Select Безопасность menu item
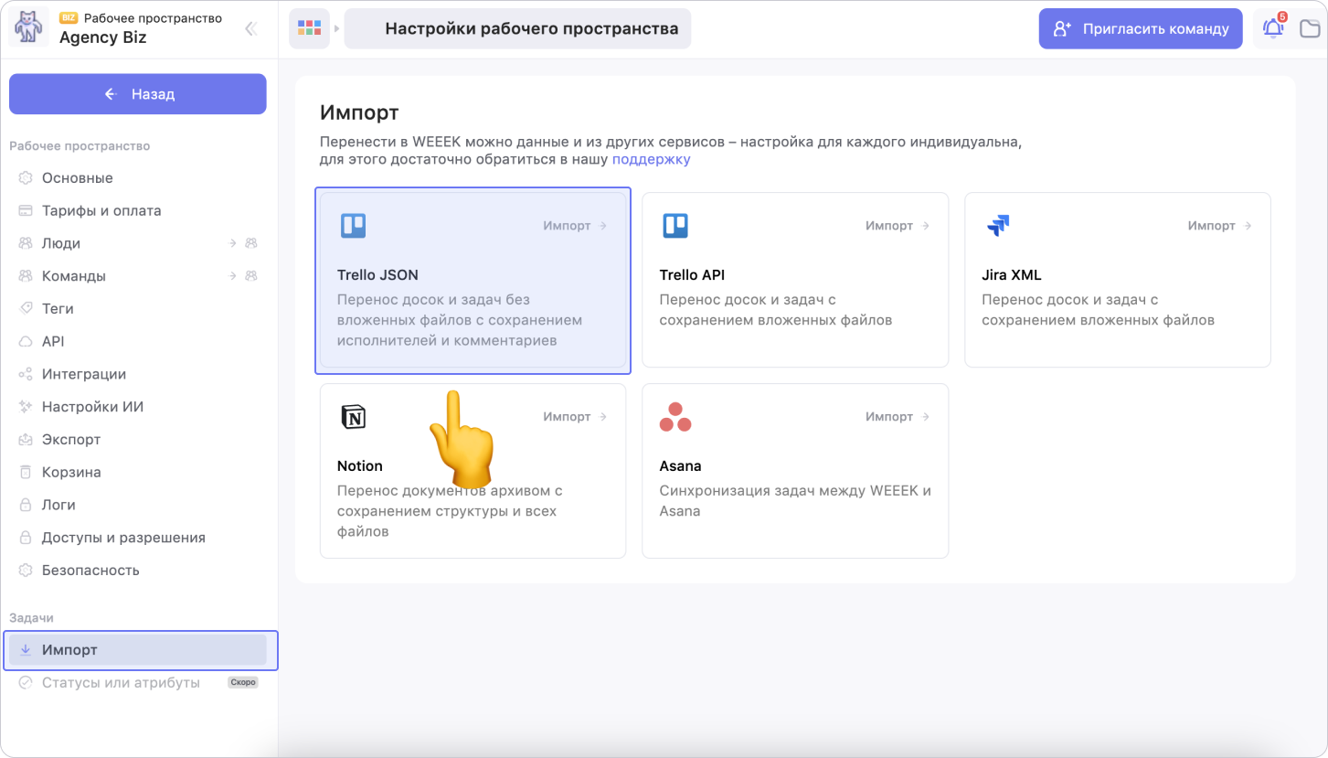 pyautogui.click(x=90, y=571)
